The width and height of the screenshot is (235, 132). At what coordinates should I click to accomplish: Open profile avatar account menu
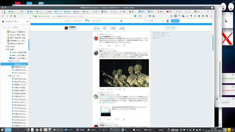[x=168, y=21]
